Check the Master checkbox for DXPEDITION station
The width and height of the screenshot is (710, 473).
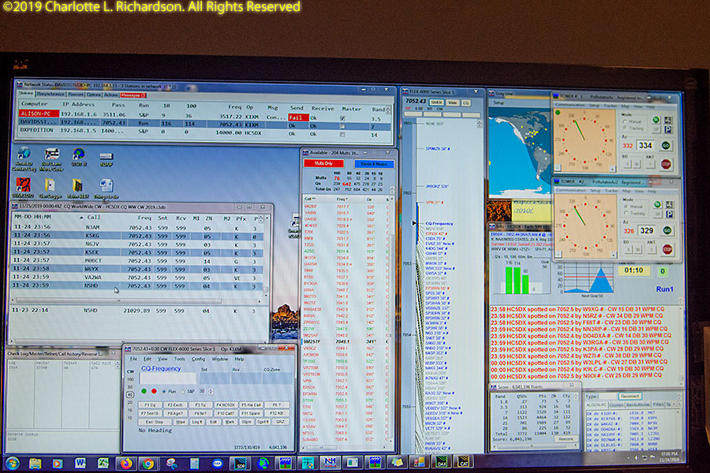[x=342, y=133]
